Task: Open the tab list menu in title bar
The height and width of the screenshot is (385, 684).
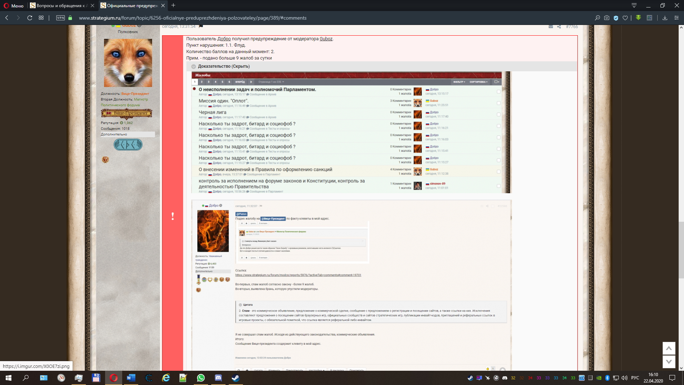Action: coord(634,5)
